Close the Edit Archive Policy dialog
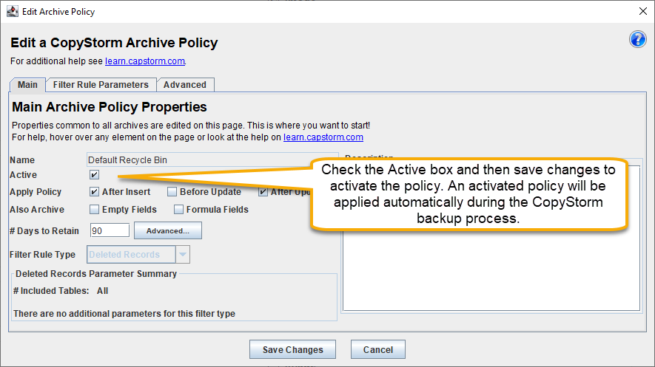 coord(643,11)
